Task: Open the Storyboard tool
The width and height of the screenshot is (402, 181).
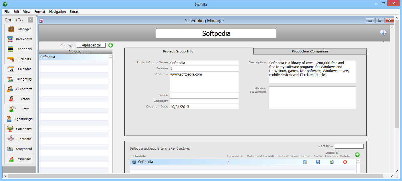Action: point(19,149)
